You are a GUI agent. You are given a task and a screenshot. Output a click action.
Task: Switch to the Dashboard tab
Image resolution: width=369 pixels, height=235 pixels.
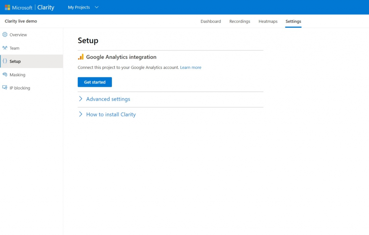[x=211, y=21]
